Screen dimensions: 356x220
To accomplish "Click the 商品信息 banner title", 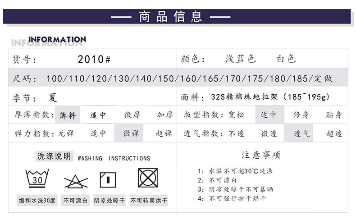I will 170,17.
